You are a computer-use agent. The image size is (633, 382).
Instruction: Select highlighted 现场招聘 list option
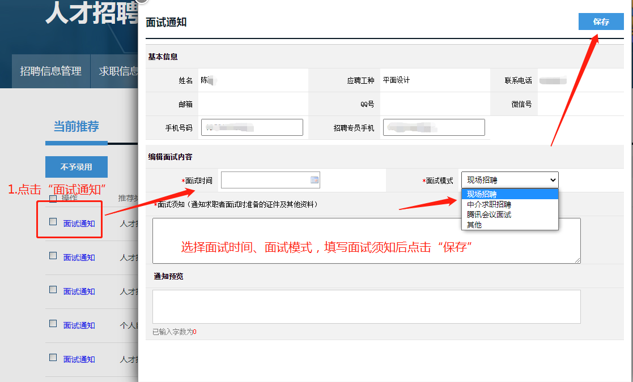click(x=481, y=194)
